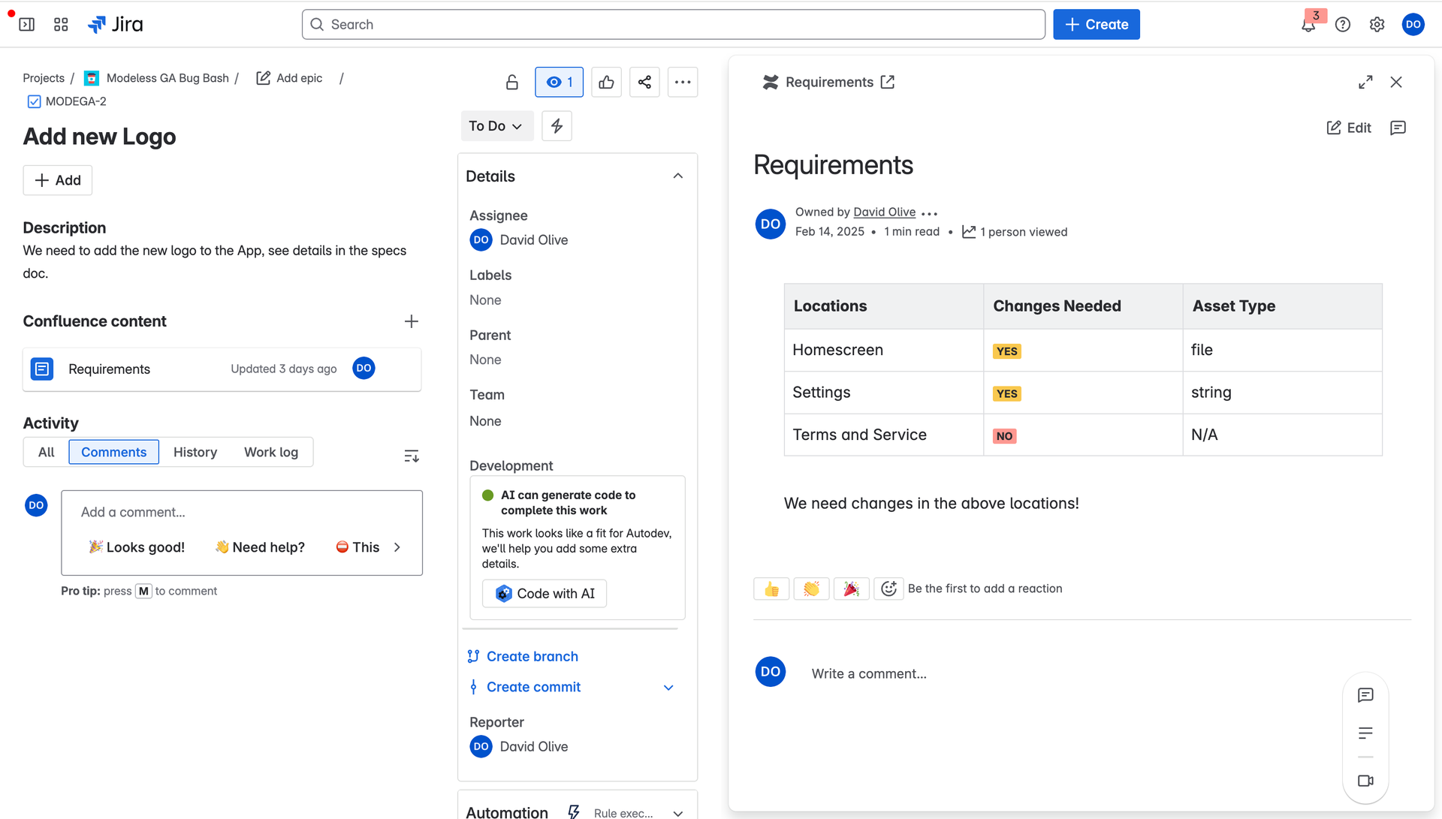
Task: Open the Jira app switcher grid icon
Action: click(61, 24)
